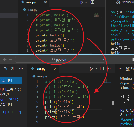Open terminal panel more actions in lower window
Viewport: 134px width, 127px height.
[x=120, y=69]
